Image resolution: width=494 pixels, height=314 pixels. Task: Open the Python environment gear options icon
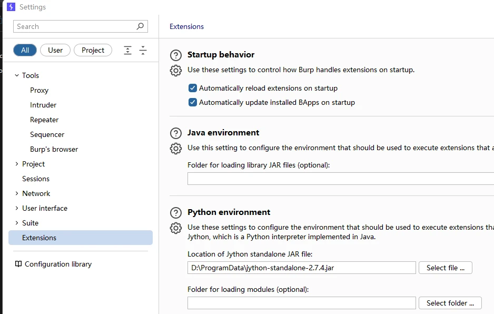176,228
